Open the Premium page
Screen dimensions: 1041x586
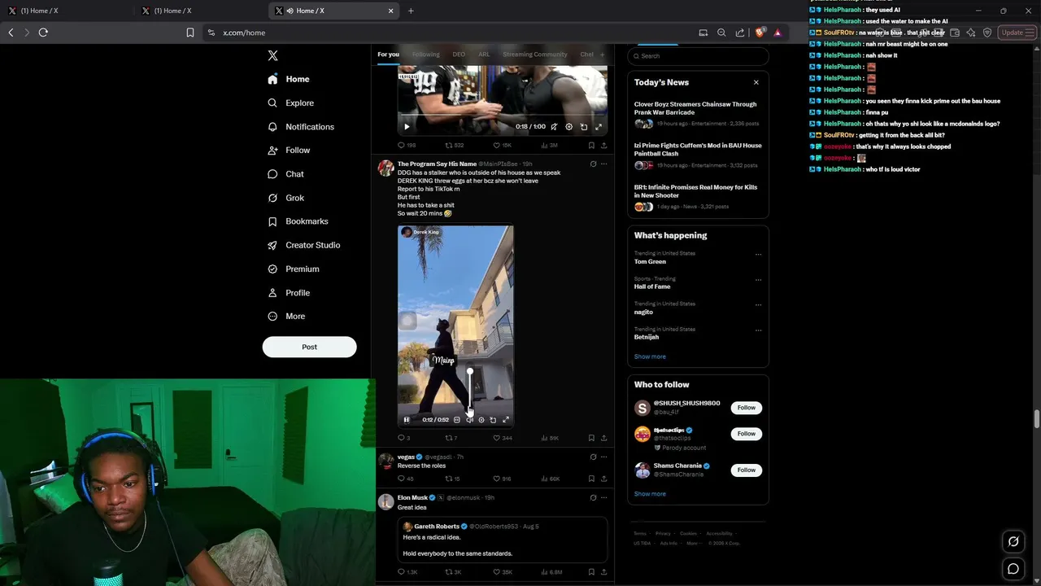point(293,269)
